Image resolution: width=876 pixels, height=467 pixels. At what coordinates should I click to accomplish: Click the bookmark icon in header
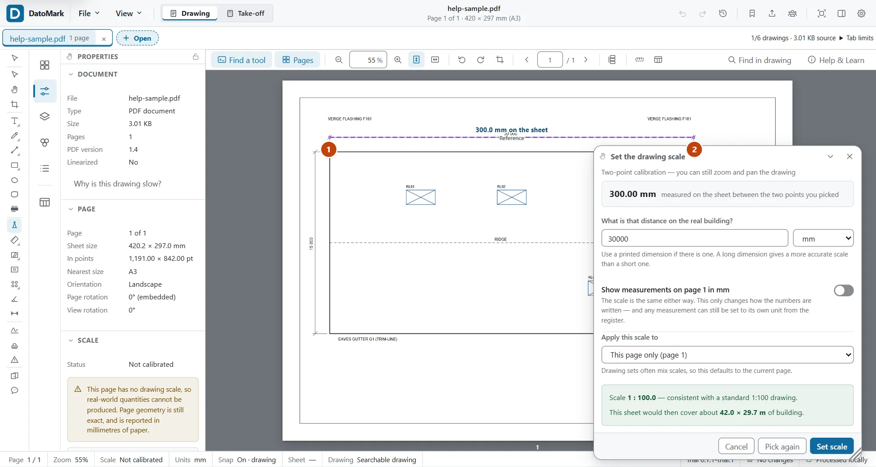(x=752, y=14)
